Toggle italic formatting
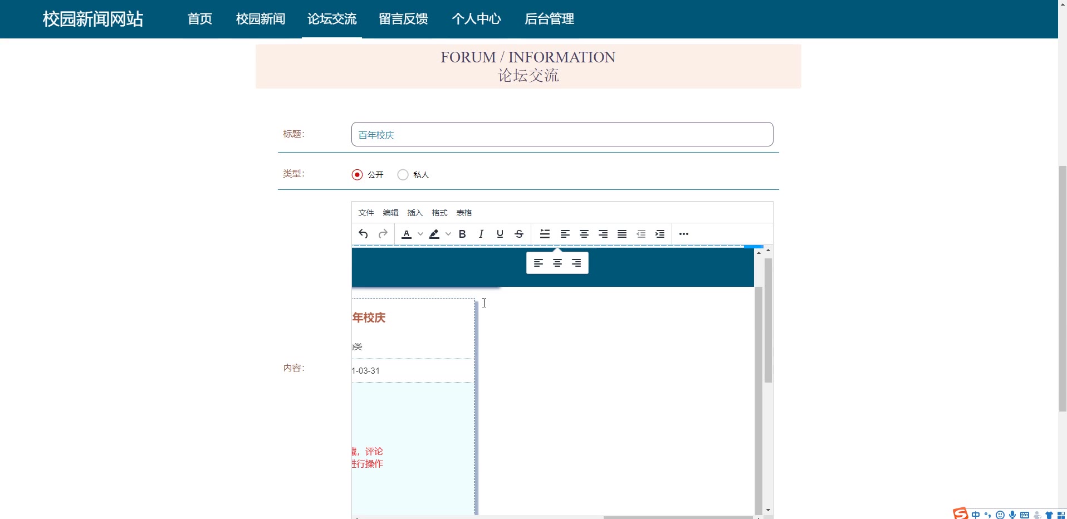1067x519 pixels. (481, 234)
